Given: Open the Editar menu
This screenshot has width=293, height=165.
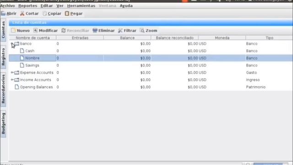Looking at the screenshot, I should tap(47, 6).
